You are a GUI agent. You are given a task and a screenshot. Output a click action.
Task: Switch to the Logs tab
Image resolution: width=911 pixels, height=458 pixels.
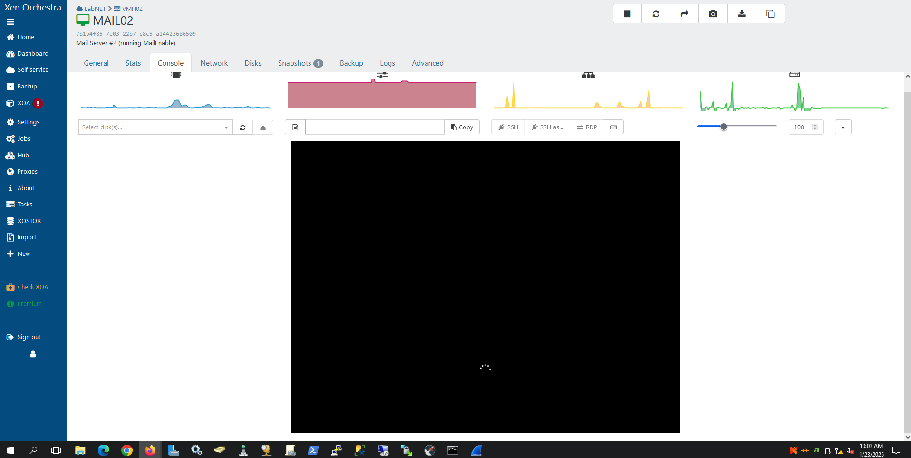click(x=388, y=63)
